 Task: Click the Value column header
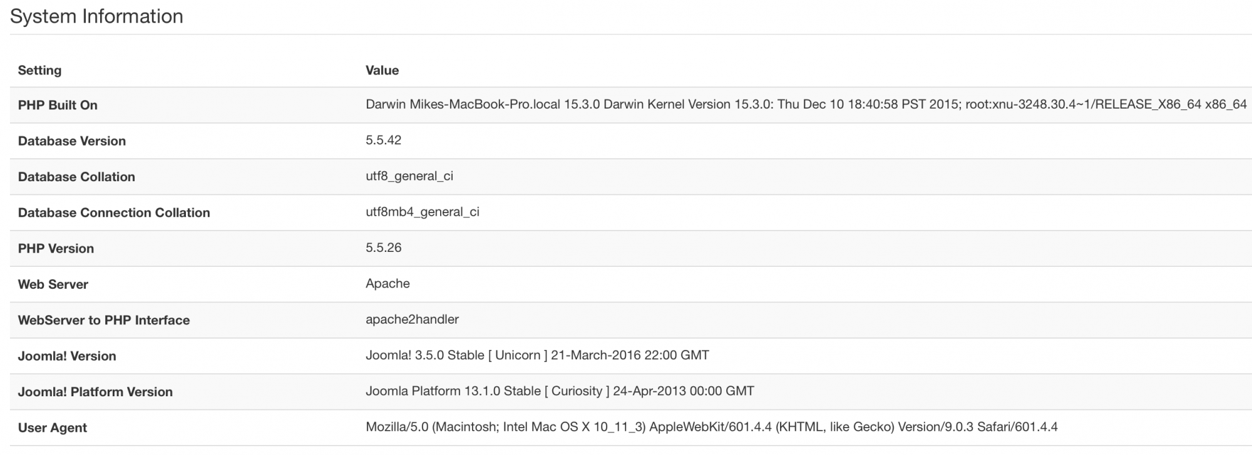pos(382,70)
